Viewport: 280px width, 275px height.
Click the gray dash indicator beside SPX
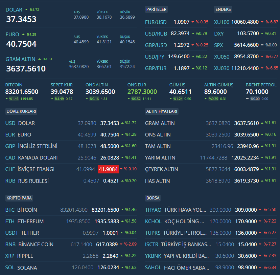[262, 45]
